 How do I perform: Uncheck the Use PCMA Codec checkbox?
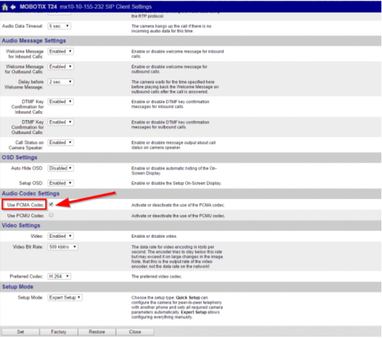click(x=51, y=204)
